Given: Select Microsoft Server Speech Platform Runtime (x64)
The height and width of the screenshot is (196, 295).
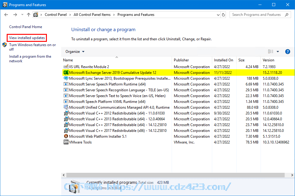Looking at the screenshot, I should point(107,84).
